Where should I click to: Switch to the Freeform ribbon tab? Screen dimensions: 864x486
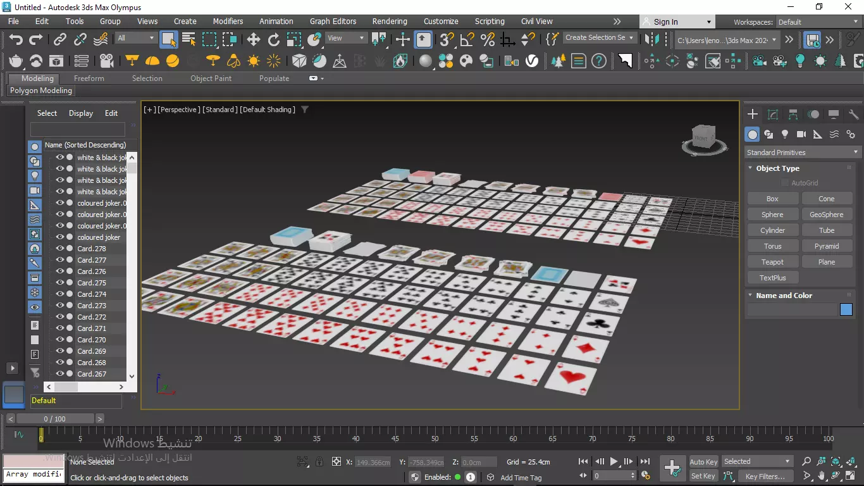tap(89, 78)
